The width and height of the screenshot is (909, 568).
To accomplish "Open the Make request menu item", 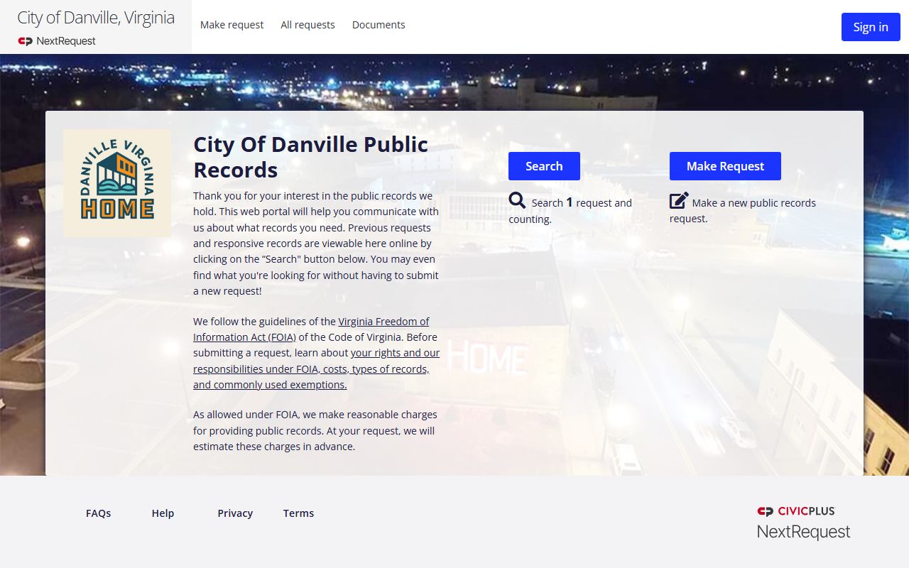I will click(232, 25).
